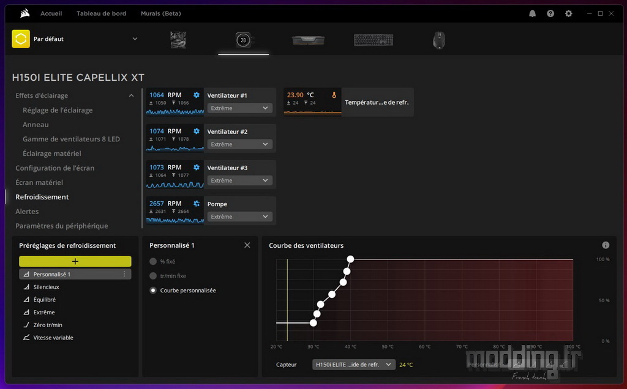Image resolution: width=627 pixels, height=389 pixels.
Task: Select the Personnalisé 1 preset
Action: coord(75,274)
